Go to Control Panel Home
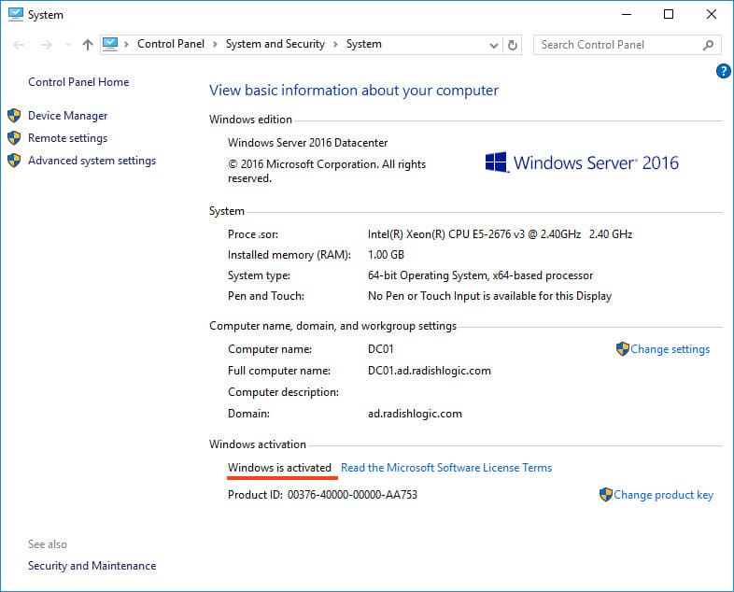 point(78,82)
